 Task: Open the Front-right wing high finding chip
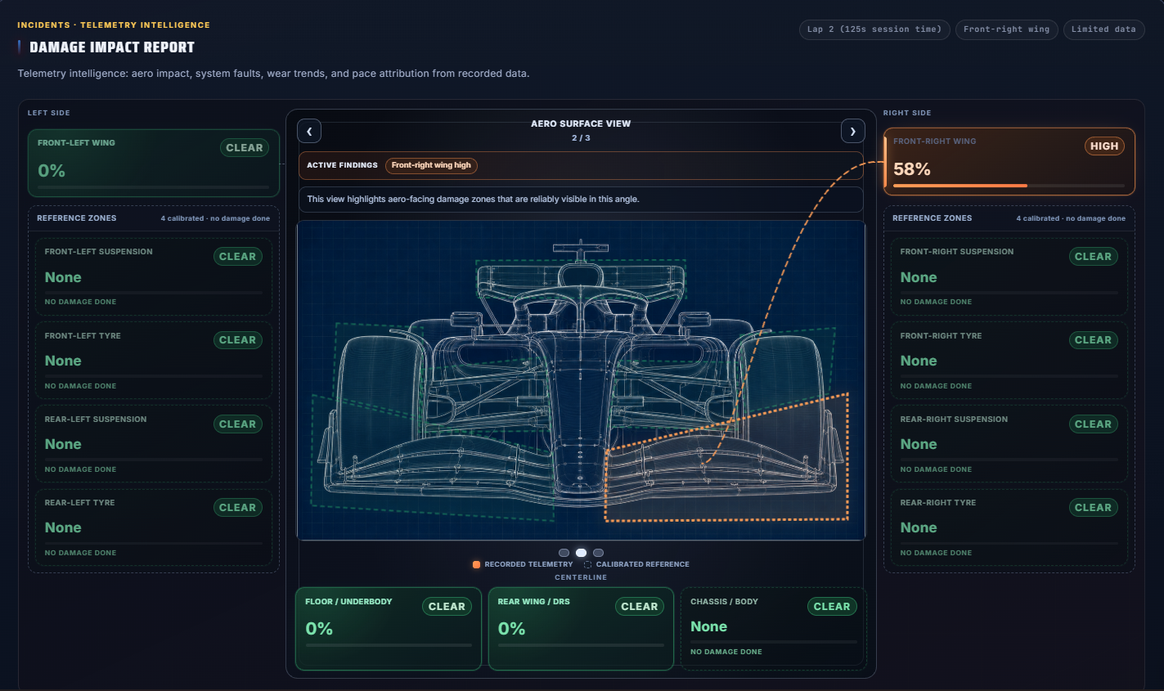click(431, 165)
